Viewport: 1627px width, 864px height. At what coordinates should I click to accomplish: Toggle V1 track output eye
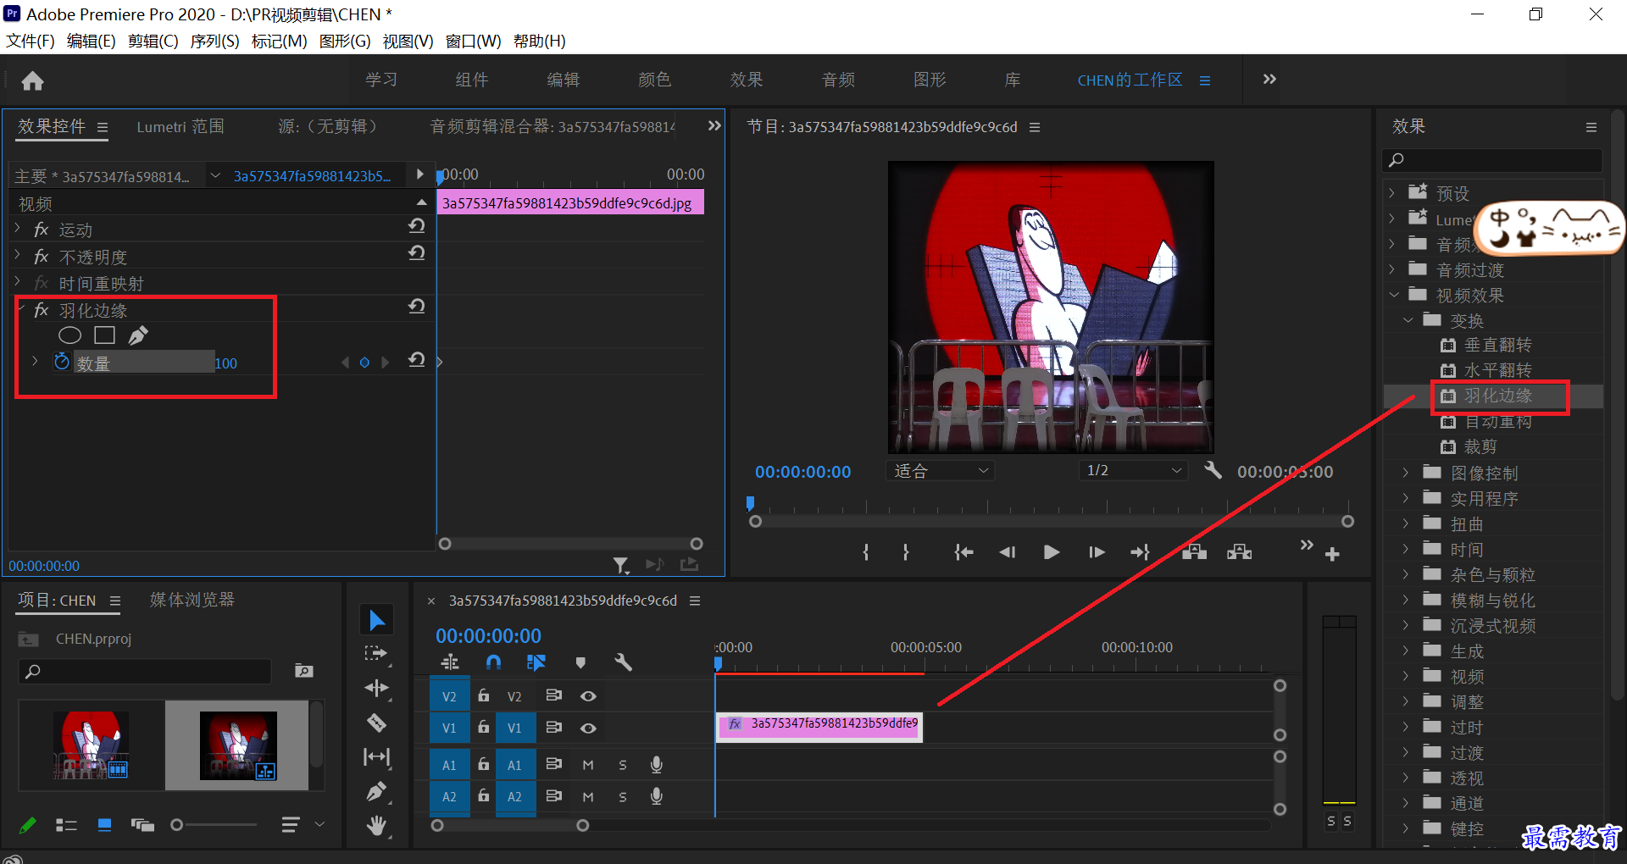pos(588,728)
